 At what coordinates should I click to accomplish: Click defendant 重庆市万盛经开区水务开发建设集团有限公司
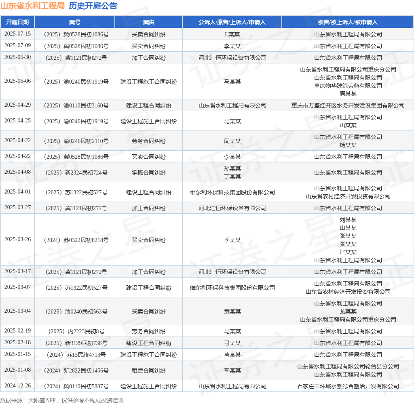pyautogui.click(x=348, y=105)
